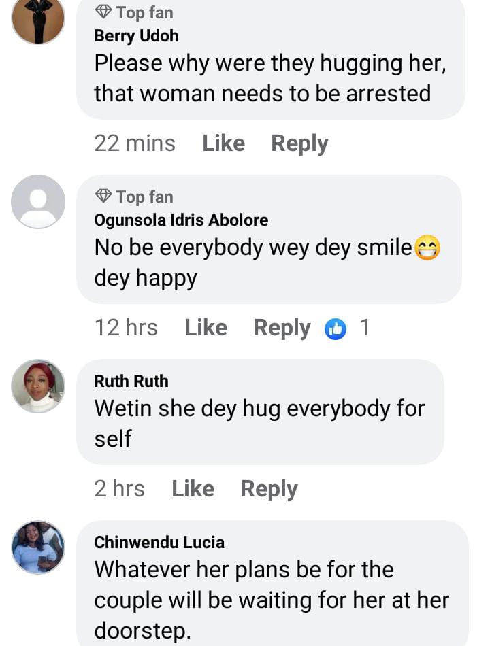Screen dimensions: 490x646
Task: Reply to Ogunsola Idris Abolore's comment
Action: (x=282, y=328)
